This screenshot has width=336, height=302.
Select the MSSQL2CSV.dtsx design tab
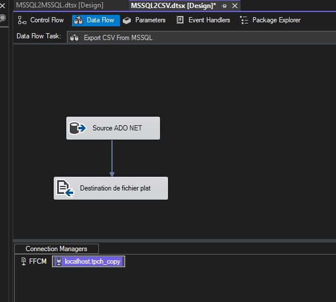click(x=173, y=6)
